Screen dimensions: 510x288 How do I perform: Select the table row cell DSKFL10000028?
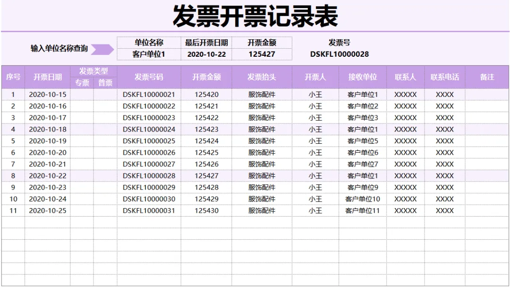pos(149,176)
